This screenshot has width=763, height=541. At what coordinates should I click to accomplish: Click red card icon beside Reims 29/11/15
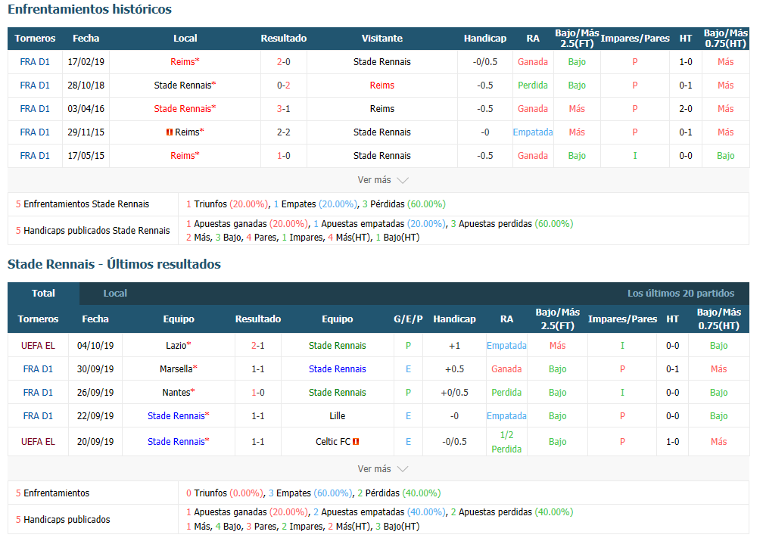pyautogui.click(x=170, y=132)
